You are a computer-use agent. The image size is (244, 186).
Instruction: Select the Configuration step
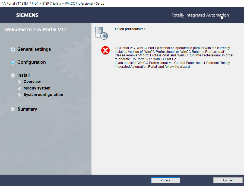(31, 62)
